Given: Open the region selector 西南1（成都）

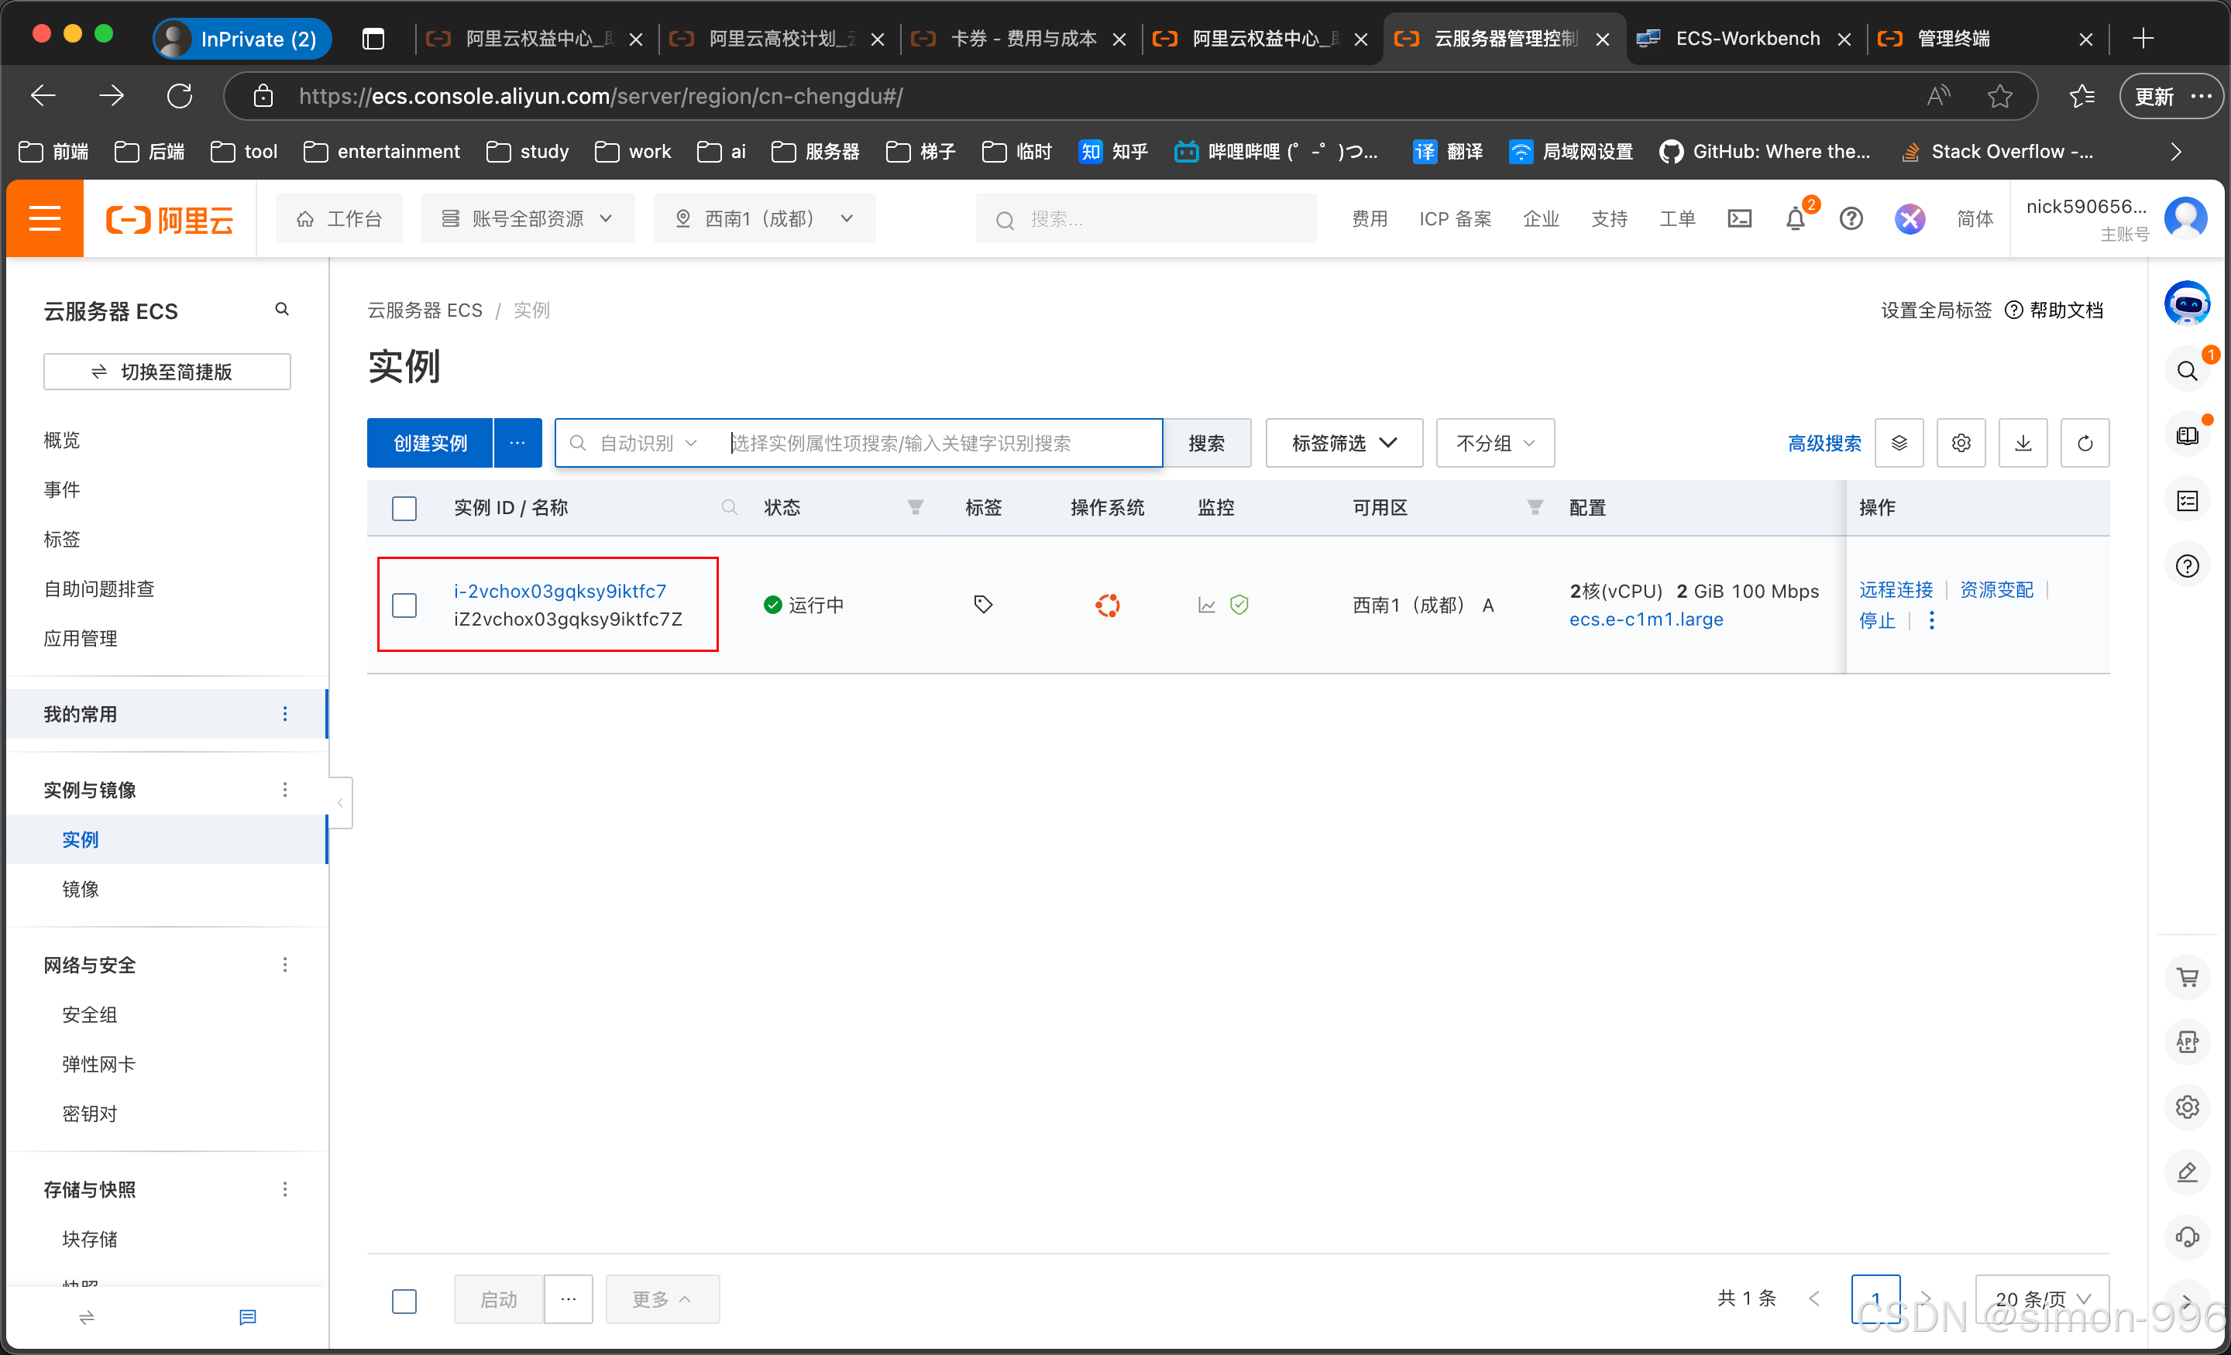Looking at the screenshot, I should [x=764, y=218].
